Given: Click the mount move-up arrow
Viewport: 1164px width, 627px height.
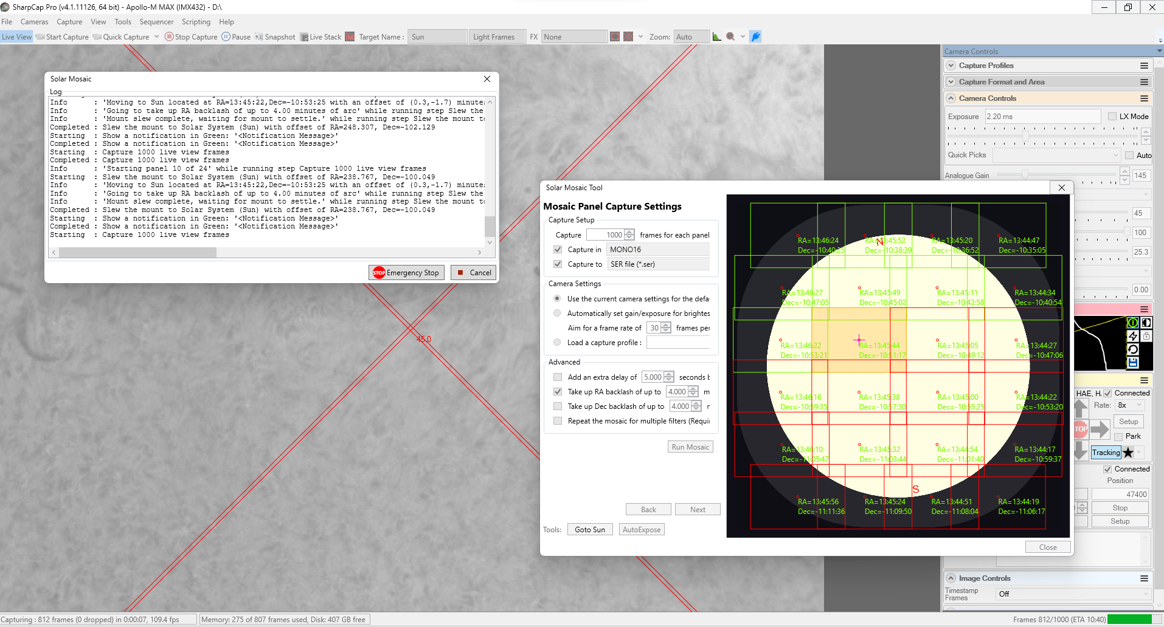Looking at the screenshot, I should [1081, 408].
